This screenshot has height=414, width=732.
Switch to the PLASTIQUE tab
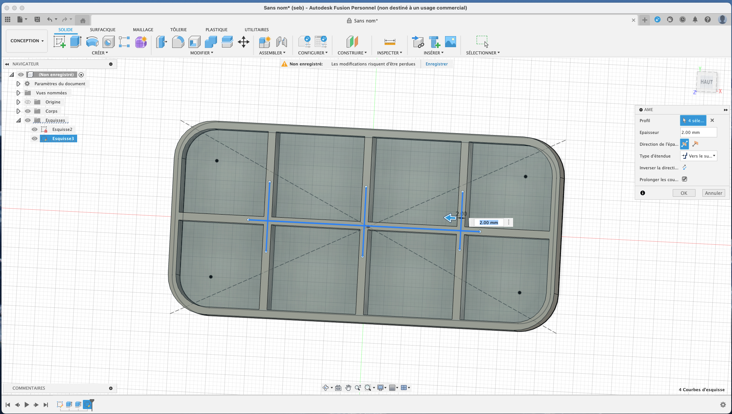point(217,30)
